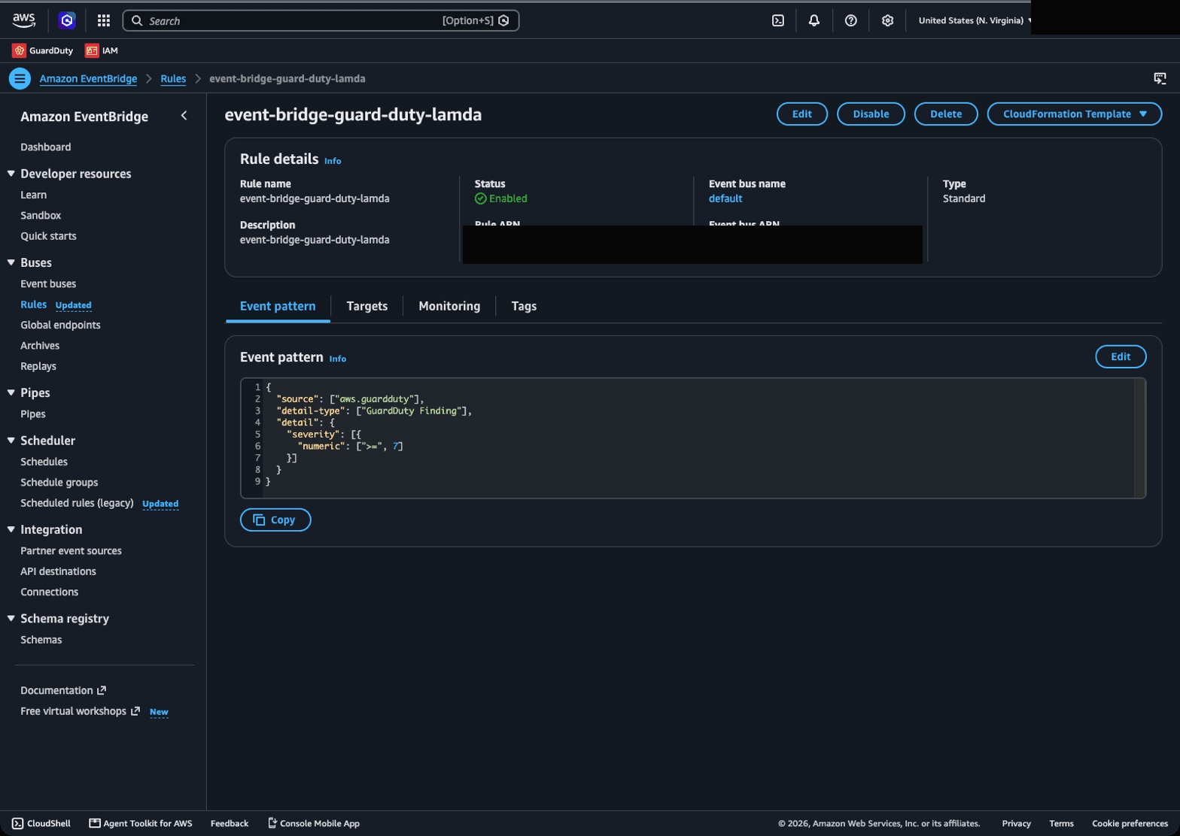The height and width of the screenshot is (836, 1180).
Task: Open the notifications bell
Action: (814, 20)
